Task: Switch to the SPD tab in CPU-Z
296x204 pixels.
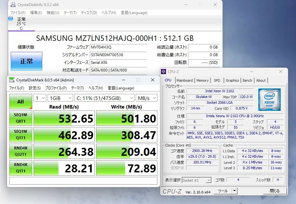Action: point(217,80)
